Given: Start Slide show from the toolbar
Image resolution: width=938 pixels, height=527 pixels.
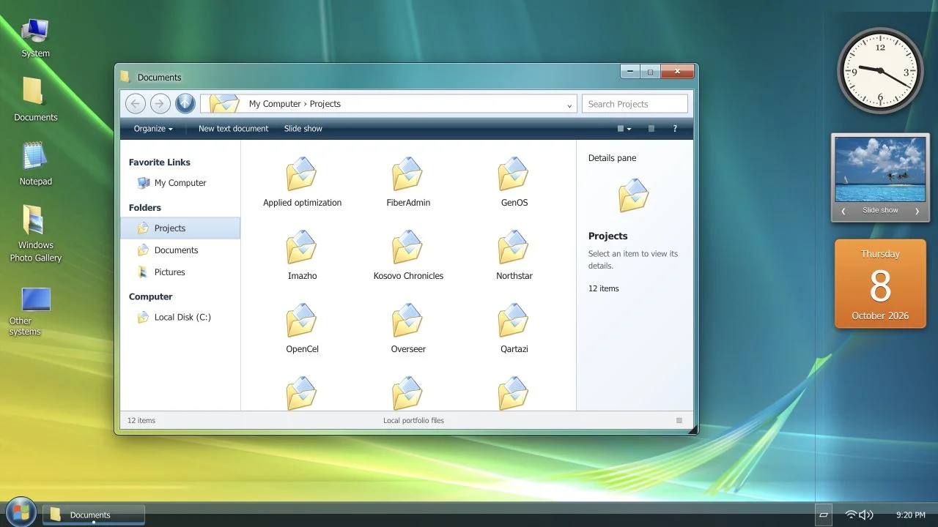Looking at the screenshot, I should coord(303,129).
